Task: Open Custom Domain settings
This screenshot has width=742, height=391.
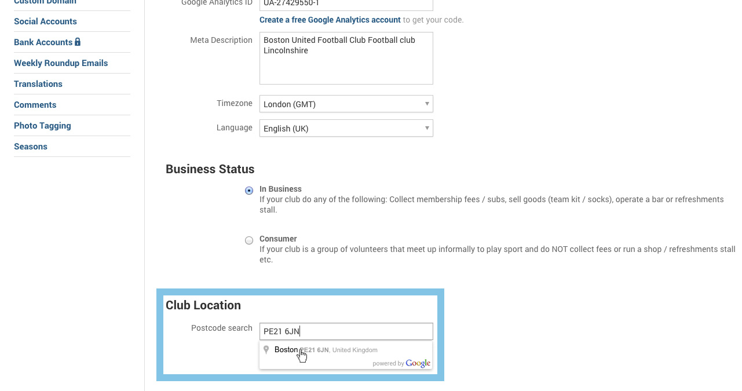Action: 45,2
